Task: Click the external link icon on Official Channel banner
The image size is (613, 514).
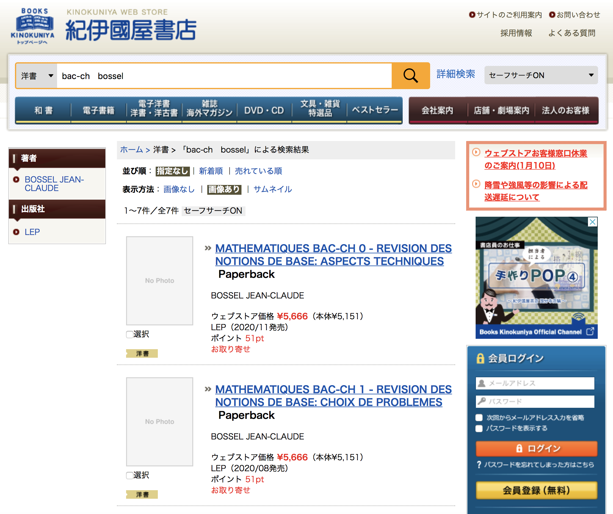Action: (590, 331)
